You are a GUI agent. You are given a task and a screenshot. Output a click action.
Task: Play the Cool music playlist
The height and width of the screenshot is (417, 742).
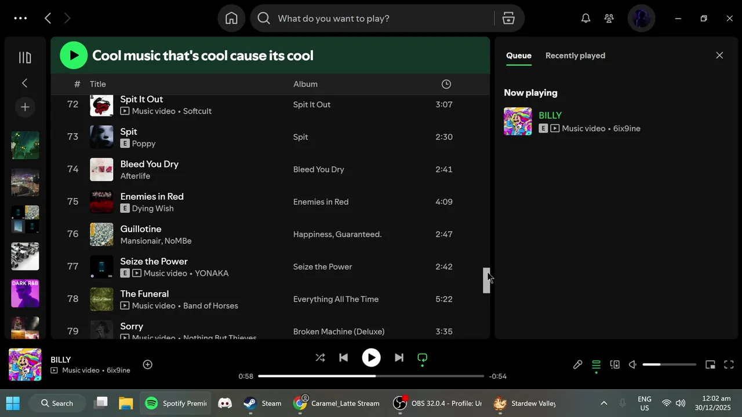tap(74, 56)
